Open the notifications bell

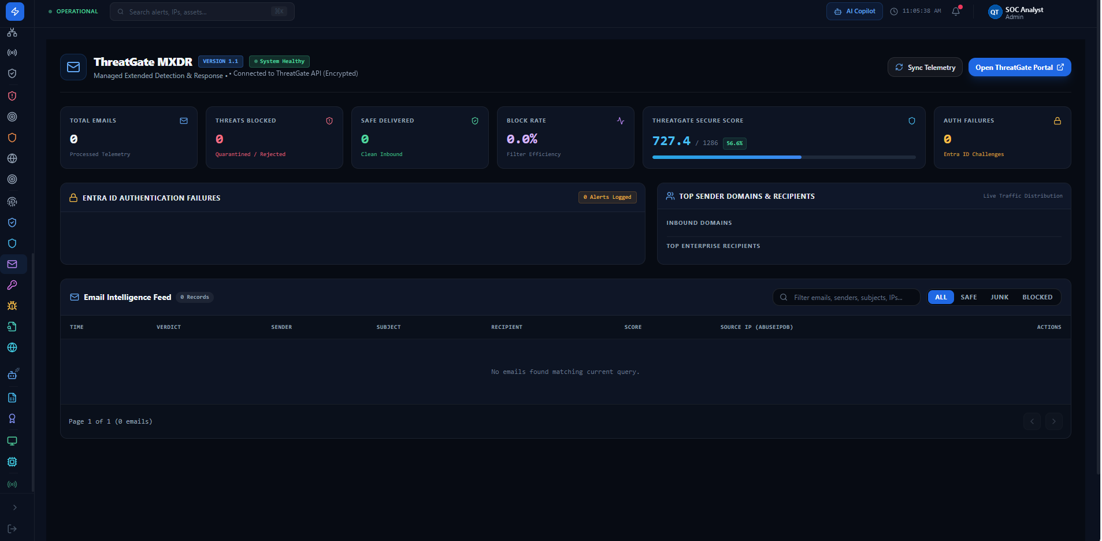tap(956, 11)
